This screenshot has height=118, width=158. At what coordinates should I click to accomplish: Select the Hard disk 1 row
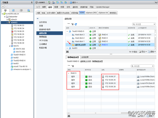click(110, 41)
